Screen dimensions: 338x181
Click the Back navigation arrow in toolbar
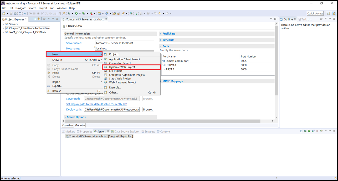point(160,13)
